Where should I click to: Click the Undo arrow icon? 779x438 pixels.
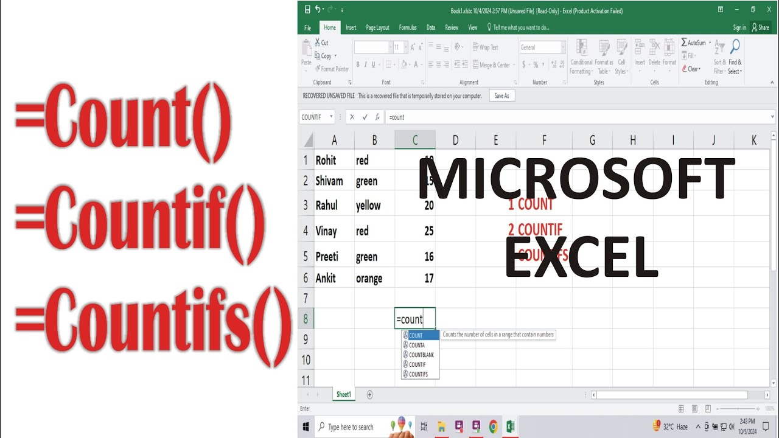[318, 10]
